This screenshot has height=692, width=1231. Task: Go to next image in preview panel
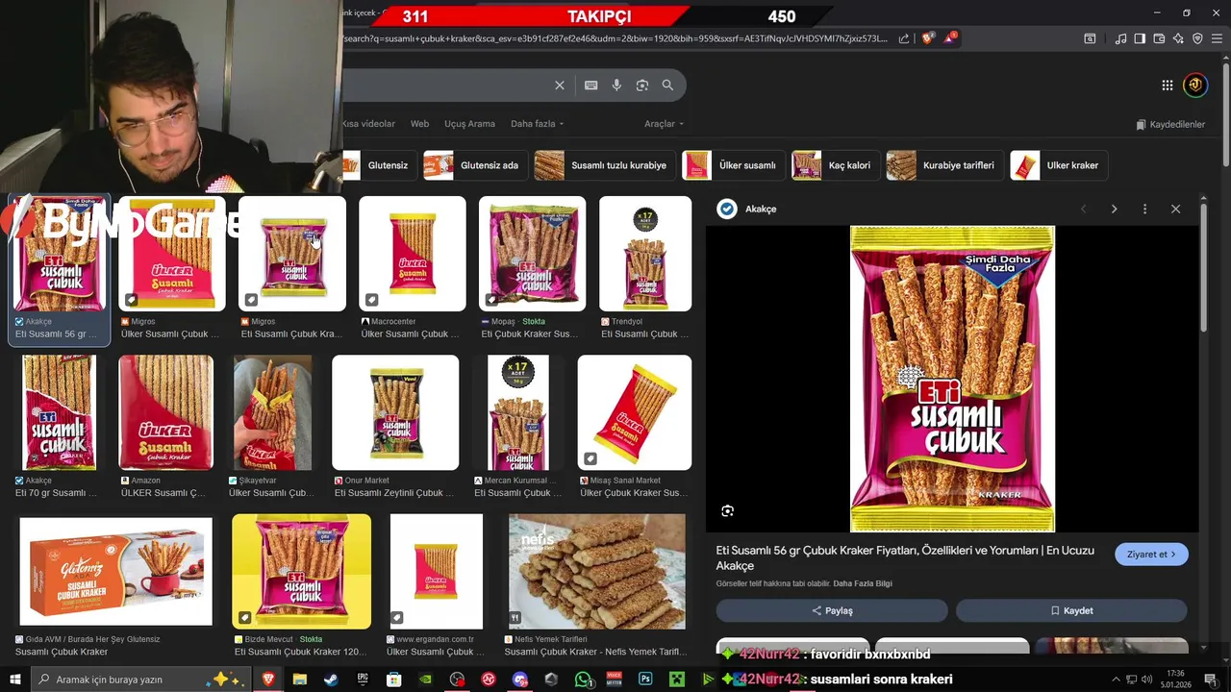[x=1114, y=209]
